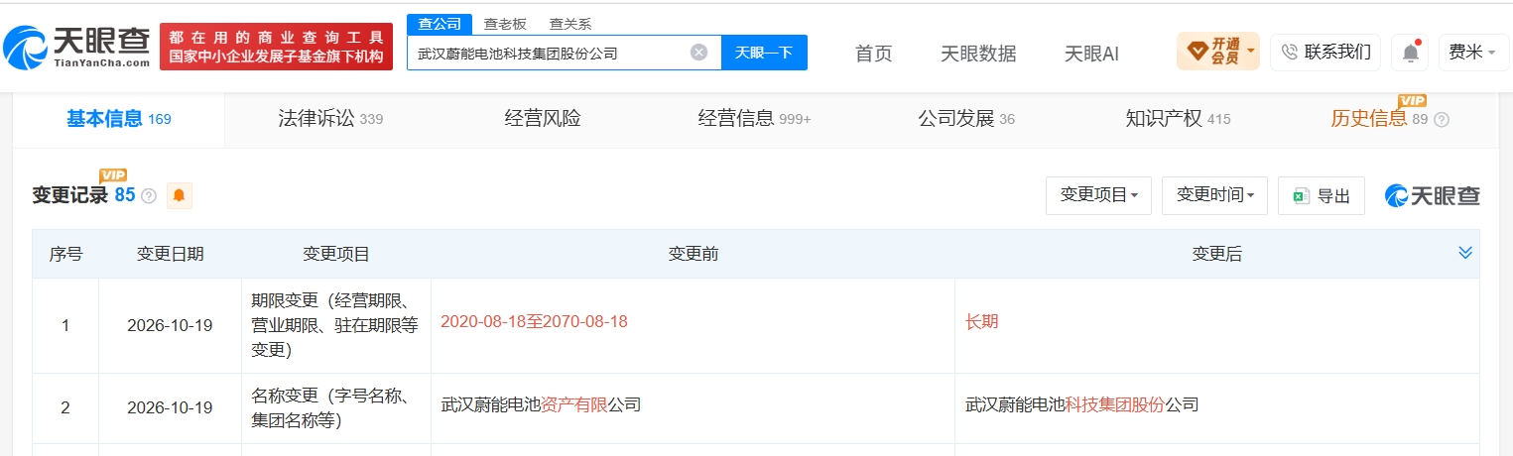Switch to 查关系 search tab
1513x456 pixels.
[569, 24]
